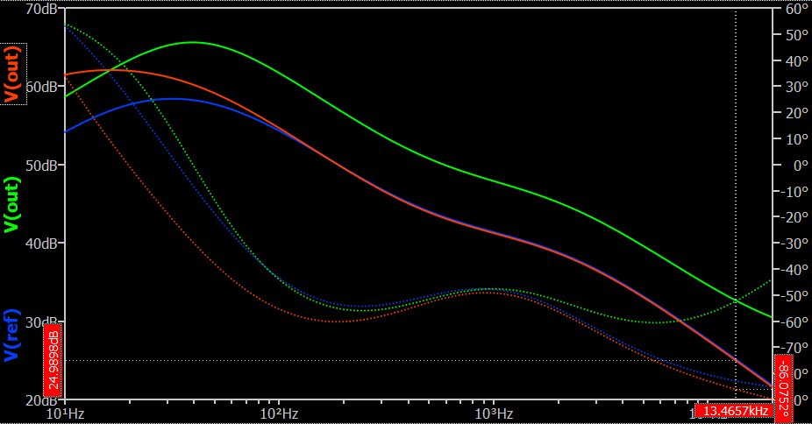Click the 20dB left axis label
812x424 pixels.
click(x=41, y=400)
